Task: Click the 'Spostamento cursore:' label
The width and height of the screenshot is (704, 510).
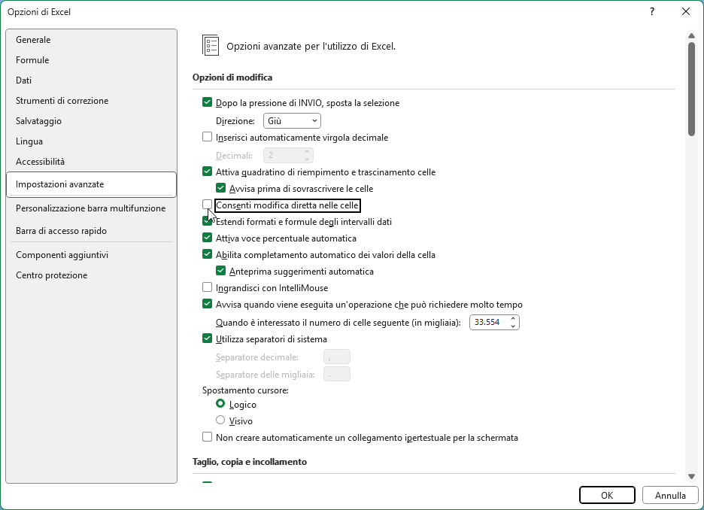Action: coord(245,390)
